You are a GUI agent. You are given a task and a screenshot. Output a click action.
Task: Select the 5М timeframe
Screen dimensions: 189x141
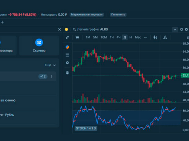(95, 37)
